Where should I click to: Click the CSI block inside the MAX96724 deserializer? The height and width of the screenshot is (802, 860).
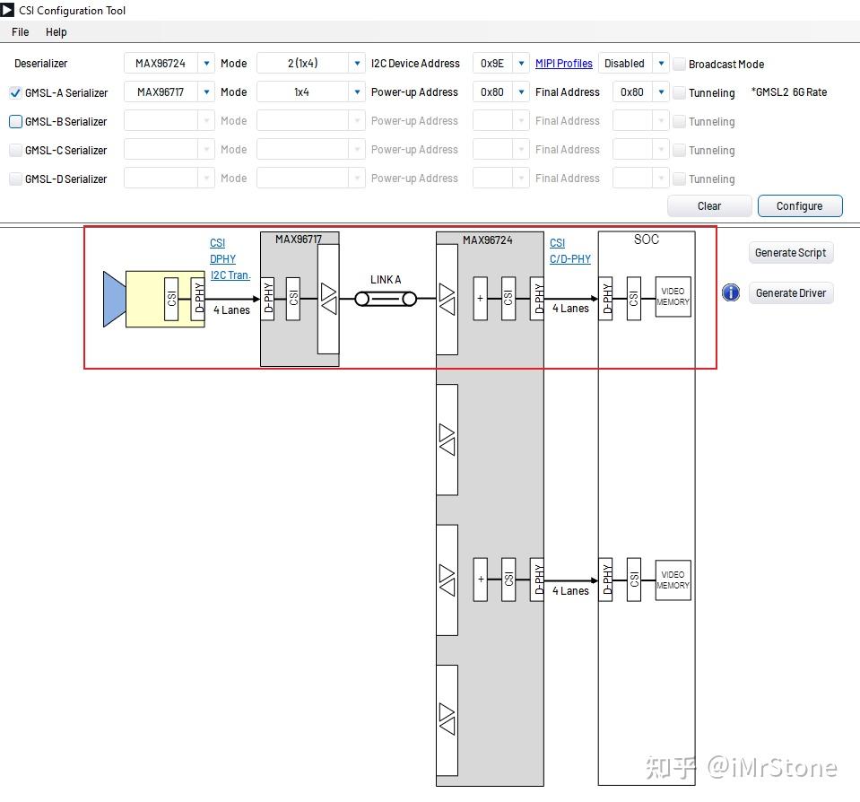tap(508, 301)
